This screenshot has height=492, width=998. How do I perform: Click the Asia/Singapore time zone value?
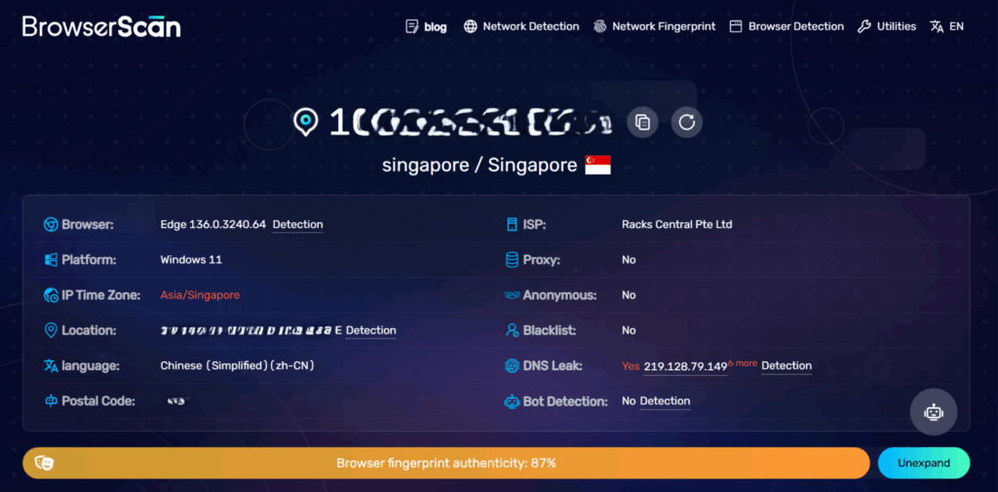200,295
